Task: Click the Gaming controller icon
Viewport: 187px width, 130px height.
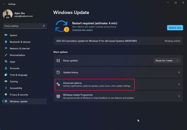Action: pyautogui.click(x=6, y=81)
